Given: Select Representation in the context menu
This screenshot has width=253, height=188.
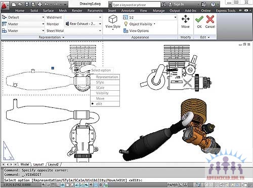Looking at the screenshot, I should pos(105,77).
